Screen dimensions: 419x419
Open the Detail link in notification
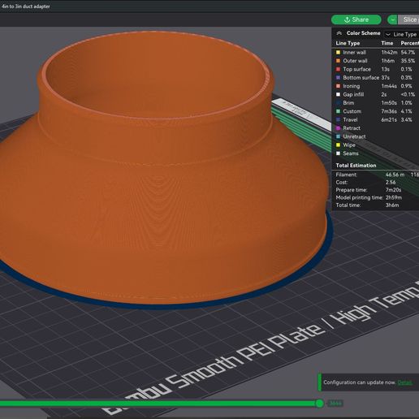pyautogui.click(x=405, y=382)
